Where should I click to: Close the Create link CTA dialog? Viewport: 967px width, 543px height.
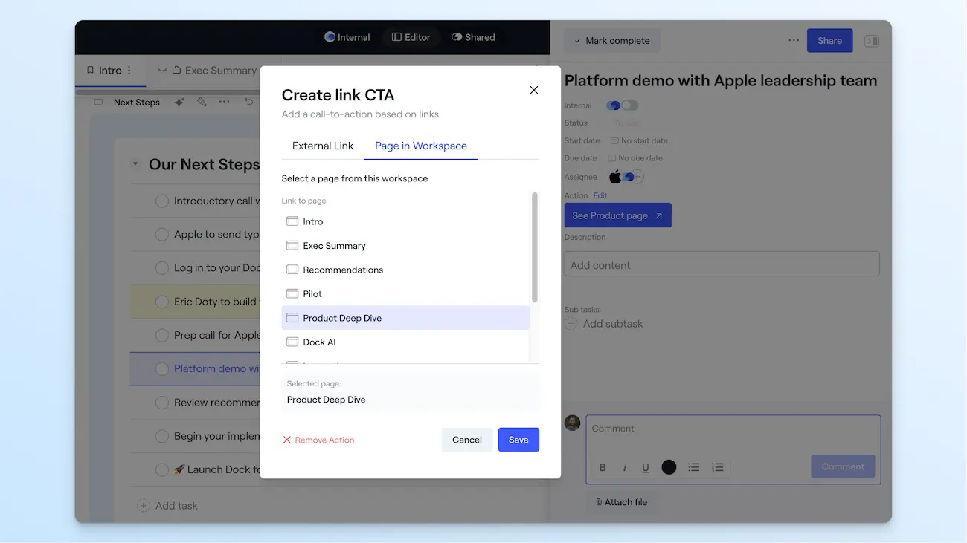click(533, 90)
